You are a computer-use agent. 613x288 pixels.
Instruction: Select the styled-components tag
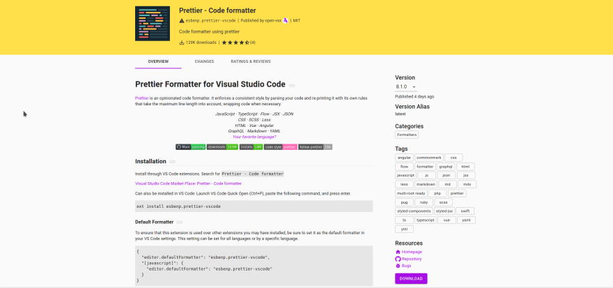coord(414,211)
